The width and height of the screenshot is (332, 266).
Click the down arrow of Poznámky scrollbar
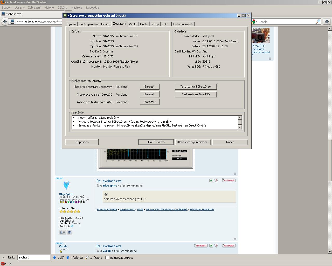point(240,127)
